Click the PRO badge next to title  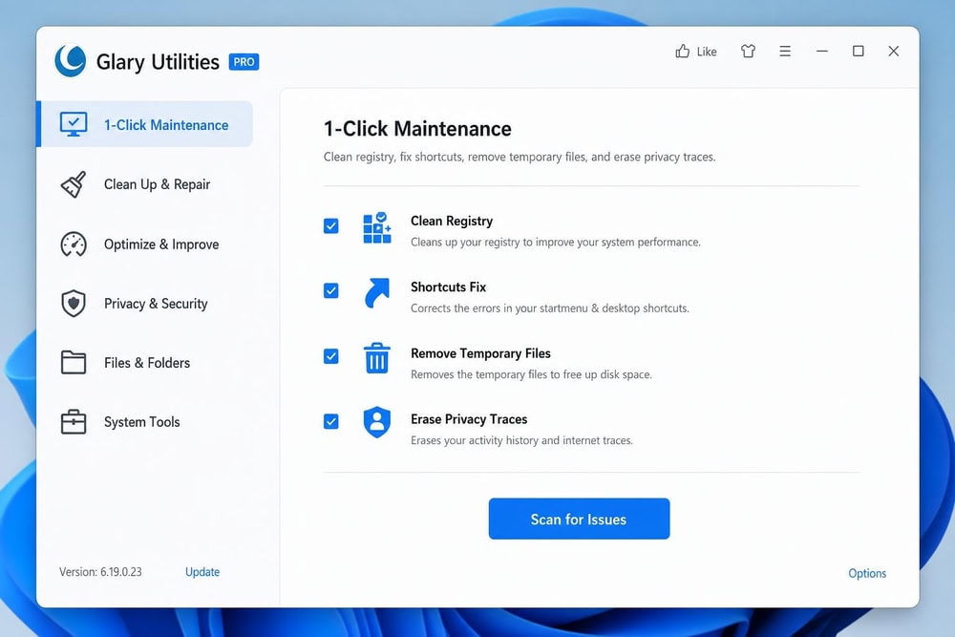244,62
